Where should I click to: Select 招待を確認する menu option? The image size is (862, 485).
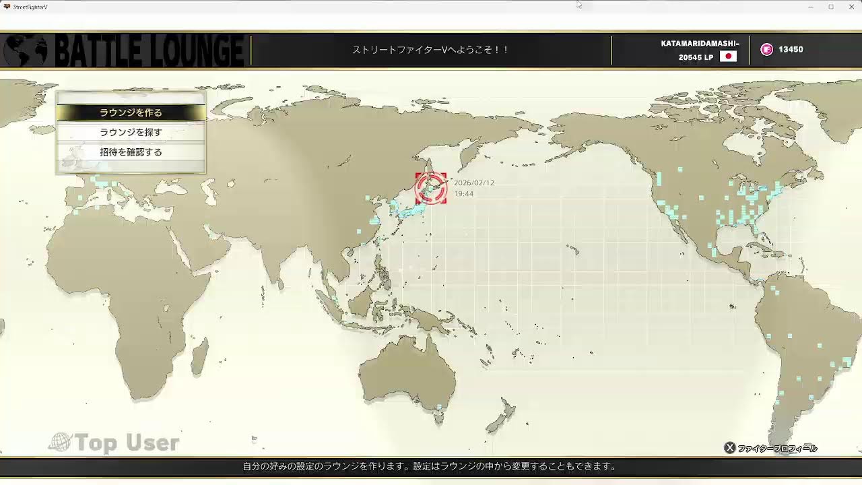click(x=131, y=152)
